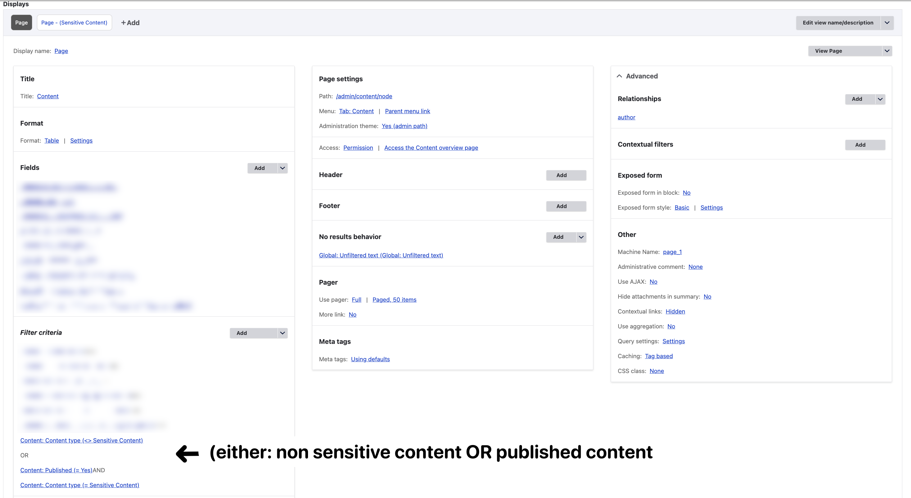Open No results behavior Add dropdown arrow
Screen dimensions: 911x498
tap(581, 237)
